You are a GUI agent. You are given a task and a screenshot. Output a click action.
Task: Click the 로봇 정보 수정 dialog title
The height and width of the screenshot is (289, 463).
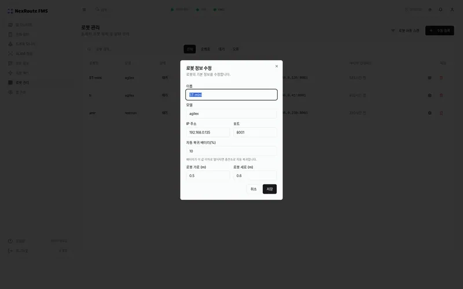(x=199, y=68)
